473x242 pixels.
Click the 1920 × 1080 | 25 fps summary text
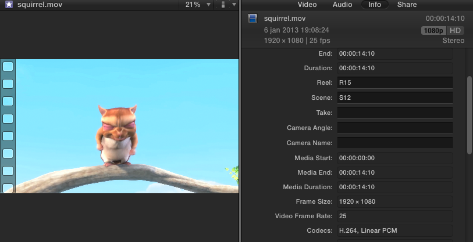coord(297,41)
